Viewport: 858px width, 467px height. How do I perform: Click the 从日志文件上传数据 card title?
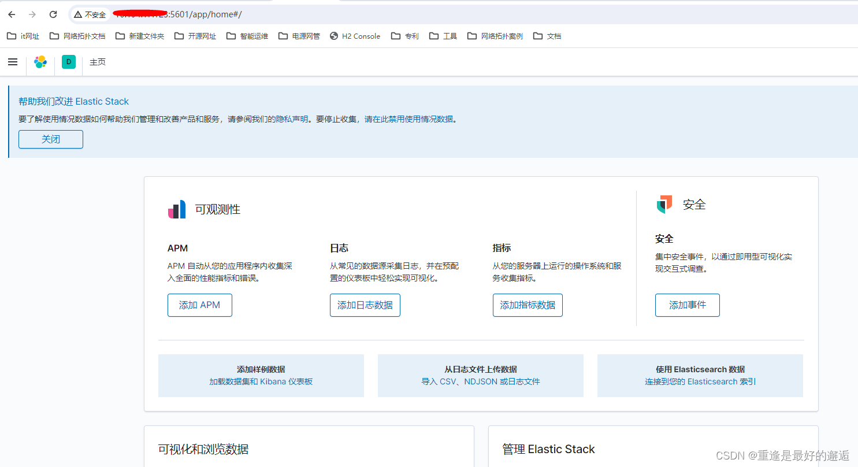point(481,369)
